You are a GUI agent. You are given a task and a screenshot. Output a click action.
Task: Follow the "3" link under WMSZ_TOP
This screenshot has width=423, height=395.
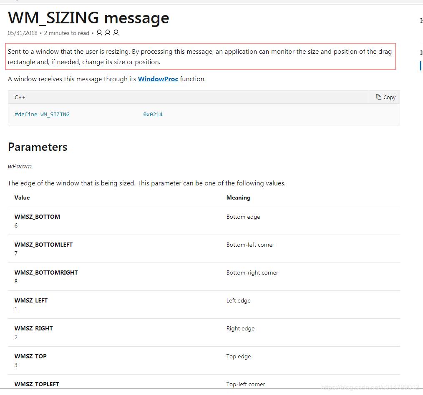click(16, 365)
